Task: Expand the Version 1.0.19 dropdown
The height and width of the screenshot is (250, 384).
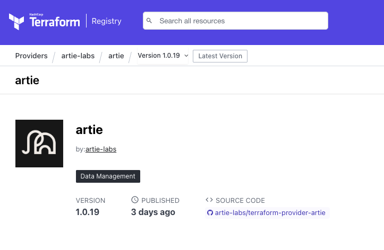Action: coord(163,56)
